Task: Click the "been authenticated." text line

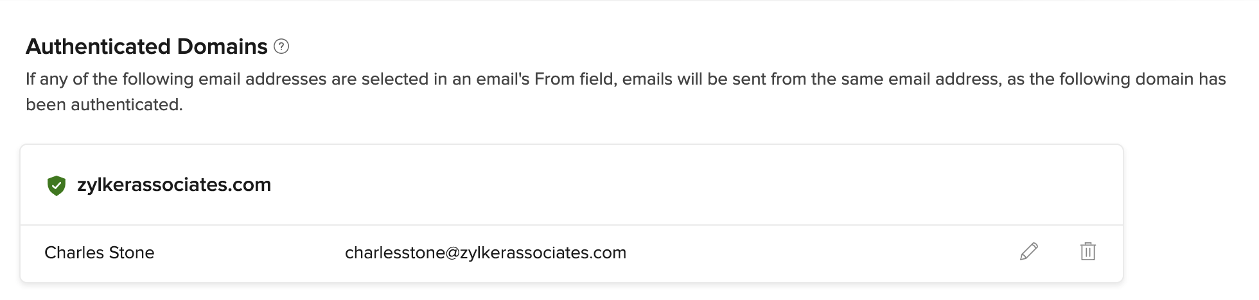Action: pyautogui.click(x=104, y=104)
